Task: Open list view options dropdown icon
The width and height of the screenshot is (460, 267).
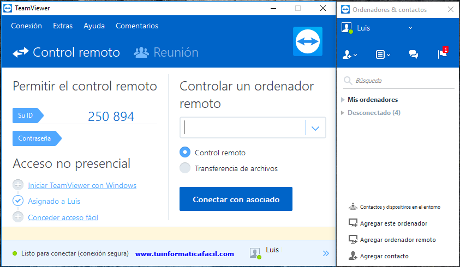Action: (x=383, y=54)
